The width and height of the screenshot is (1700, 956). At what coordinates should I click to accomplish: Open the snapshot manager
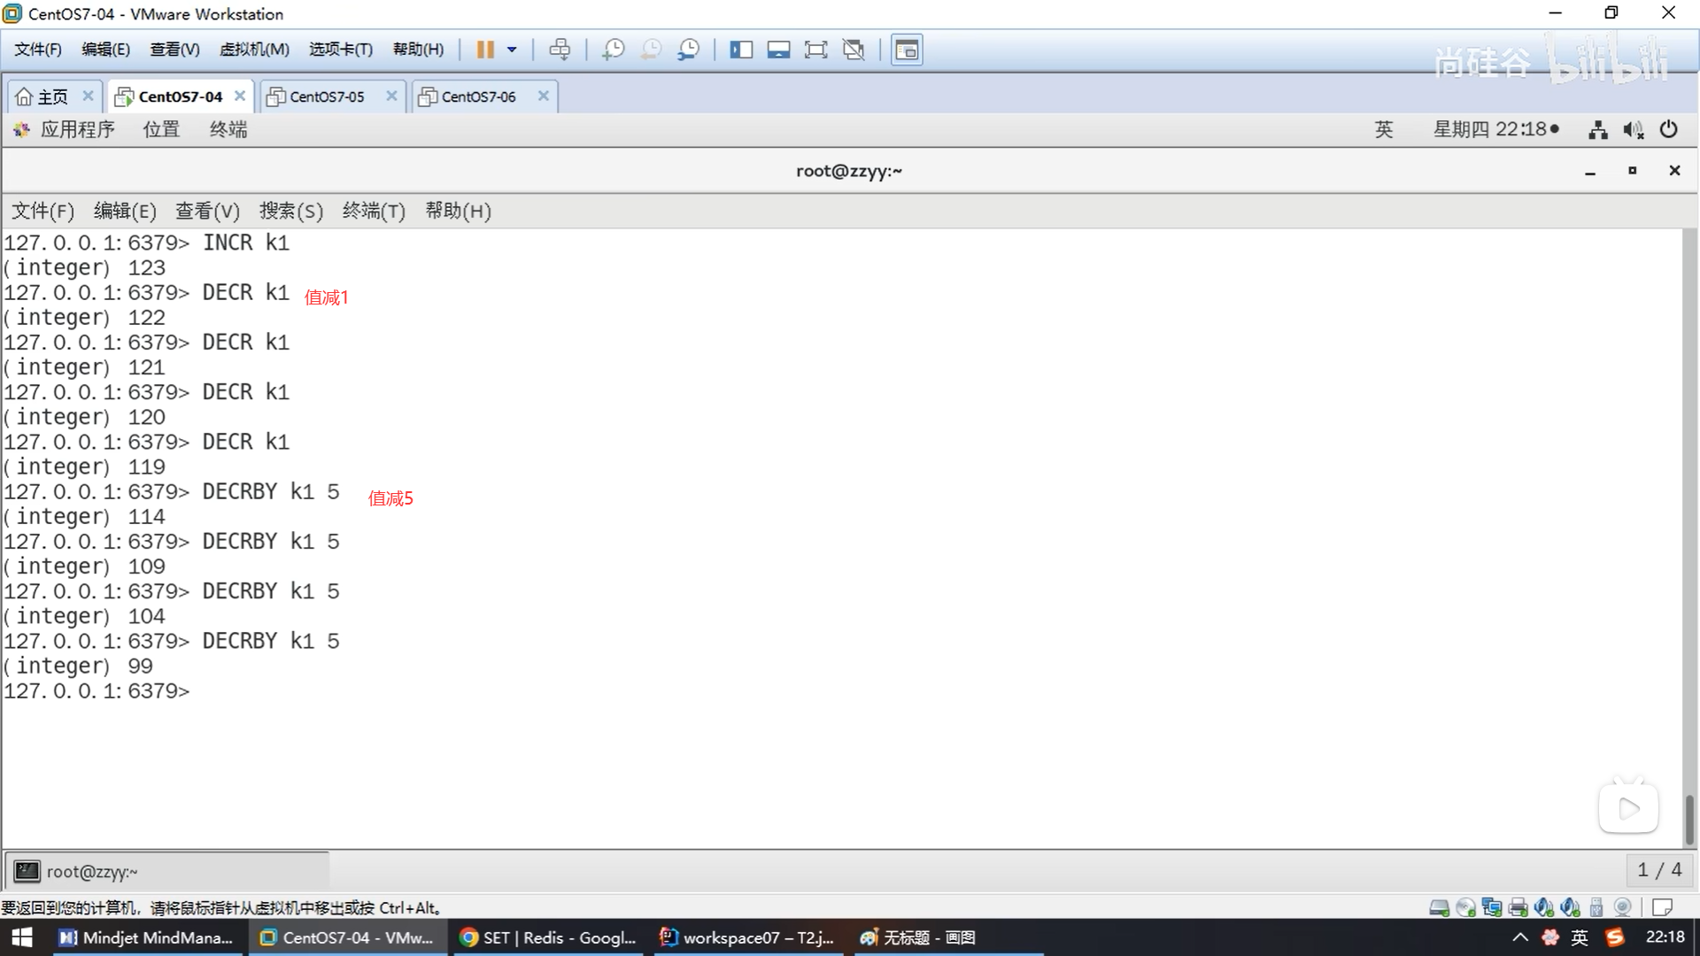click(688, 50)
